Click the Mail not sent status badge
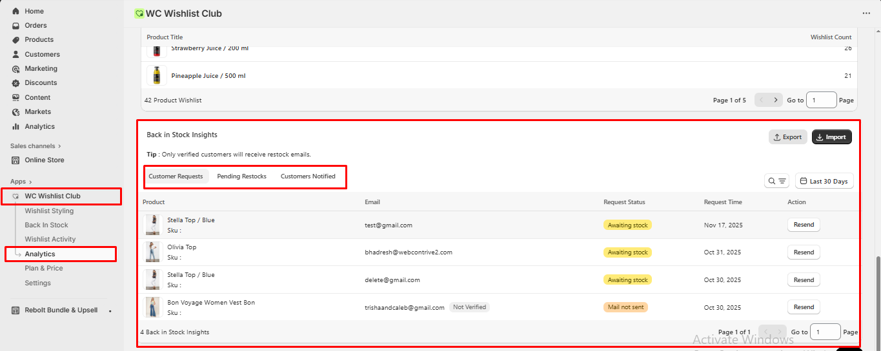The height and width of the screenshot is (351, 881). 625,307
